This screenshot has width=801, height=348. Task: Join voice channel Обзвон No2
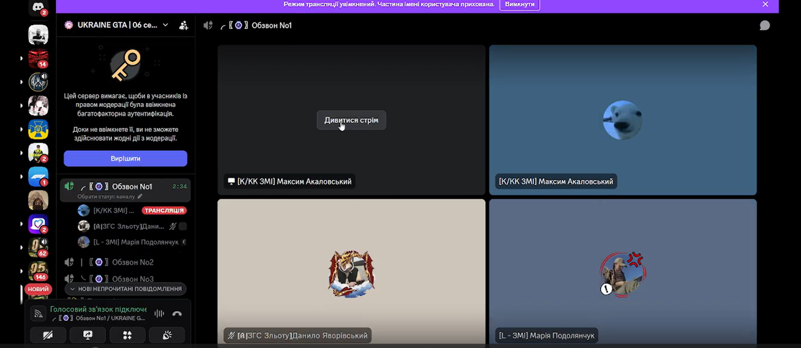125,262
